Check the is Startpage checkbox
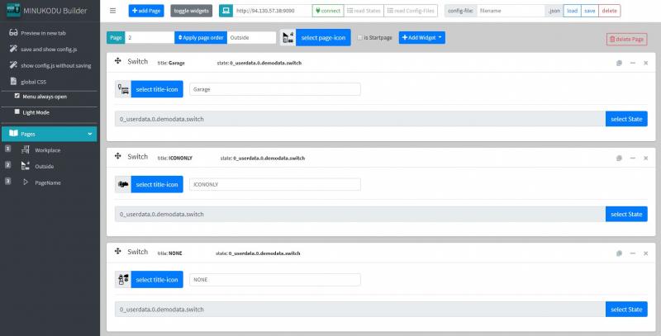 pyautogui.click(x=361, y=38)
